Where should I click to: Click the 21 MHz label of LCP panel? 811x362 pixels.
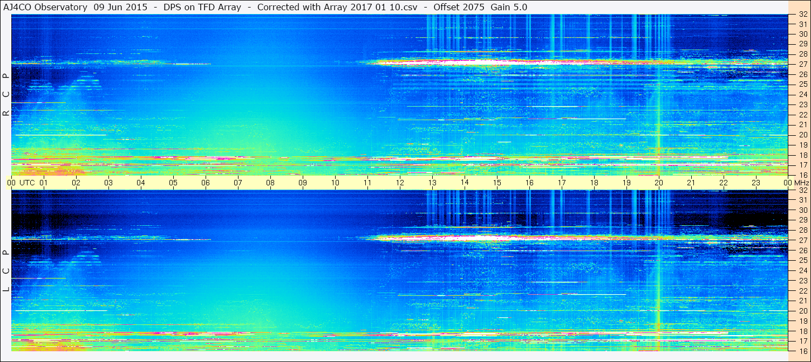[802, 301]
